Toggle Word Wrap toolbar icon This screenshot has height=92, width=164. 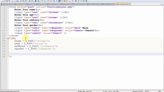tap(54, 1)
